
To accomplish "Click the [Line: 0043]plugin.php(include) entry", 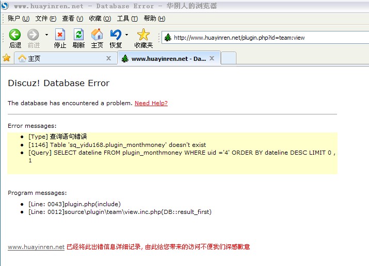I will (74, 204).
